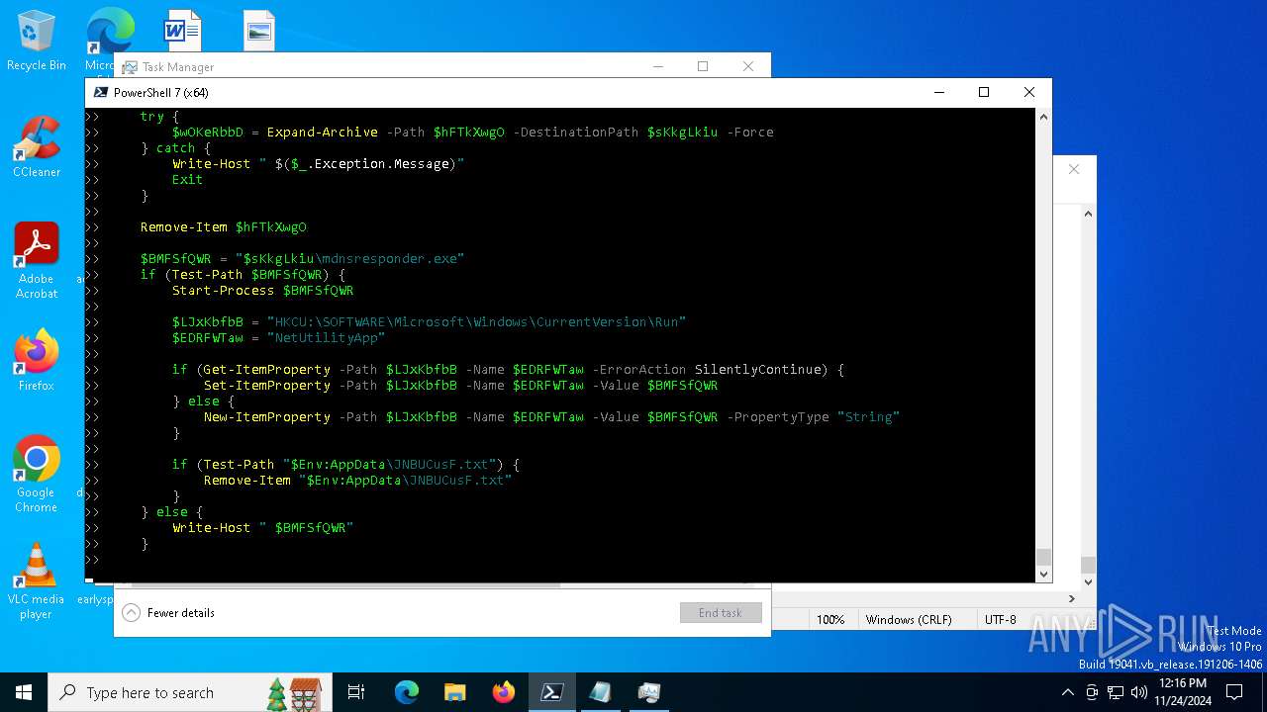Click the New-ItemProperty command
The image size is (1267, 712).
point(267,417)
